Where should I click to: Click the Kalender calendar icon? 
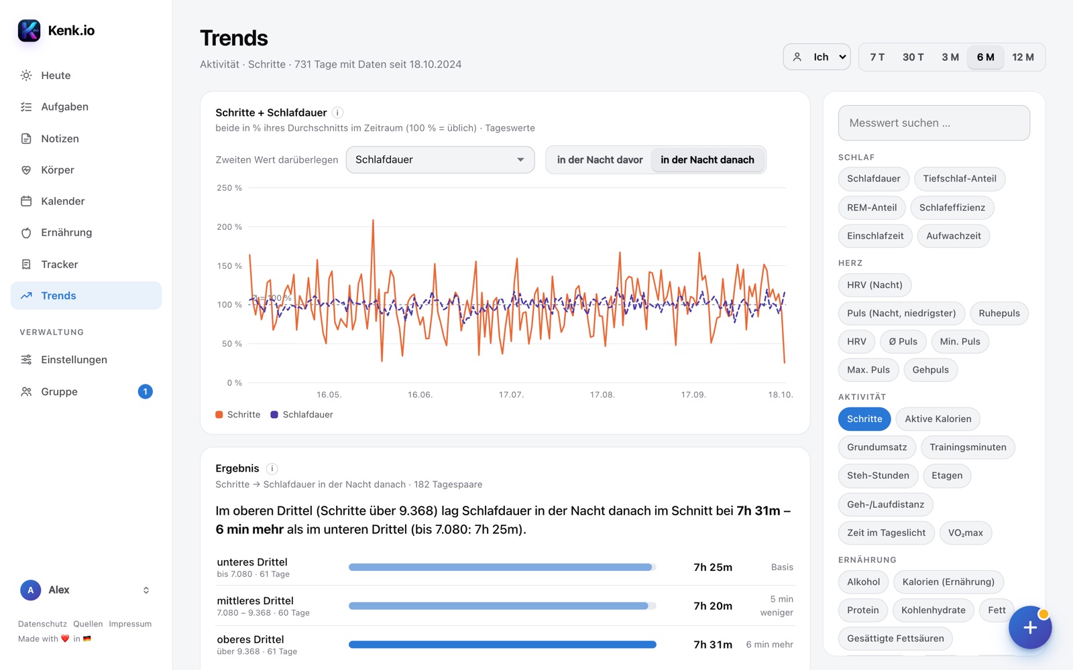[x=26, y=201]
